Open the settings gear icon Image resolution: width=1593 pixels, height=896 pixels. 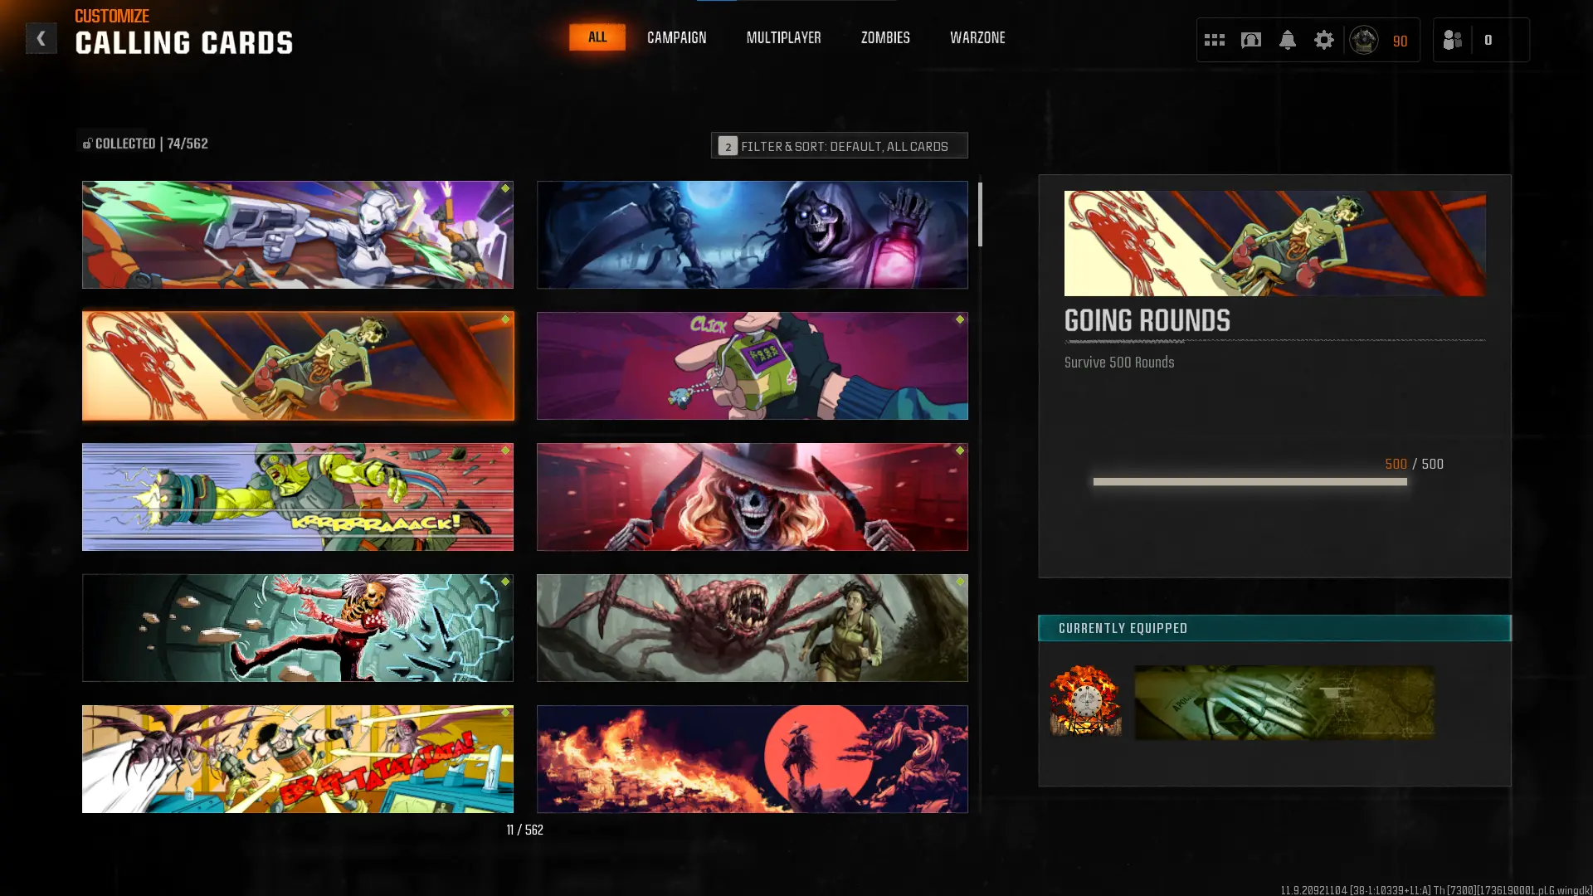tap(1323, 40)
